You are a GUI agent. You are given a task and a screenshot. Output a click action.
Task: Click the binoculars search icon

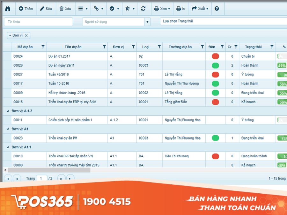8,9
